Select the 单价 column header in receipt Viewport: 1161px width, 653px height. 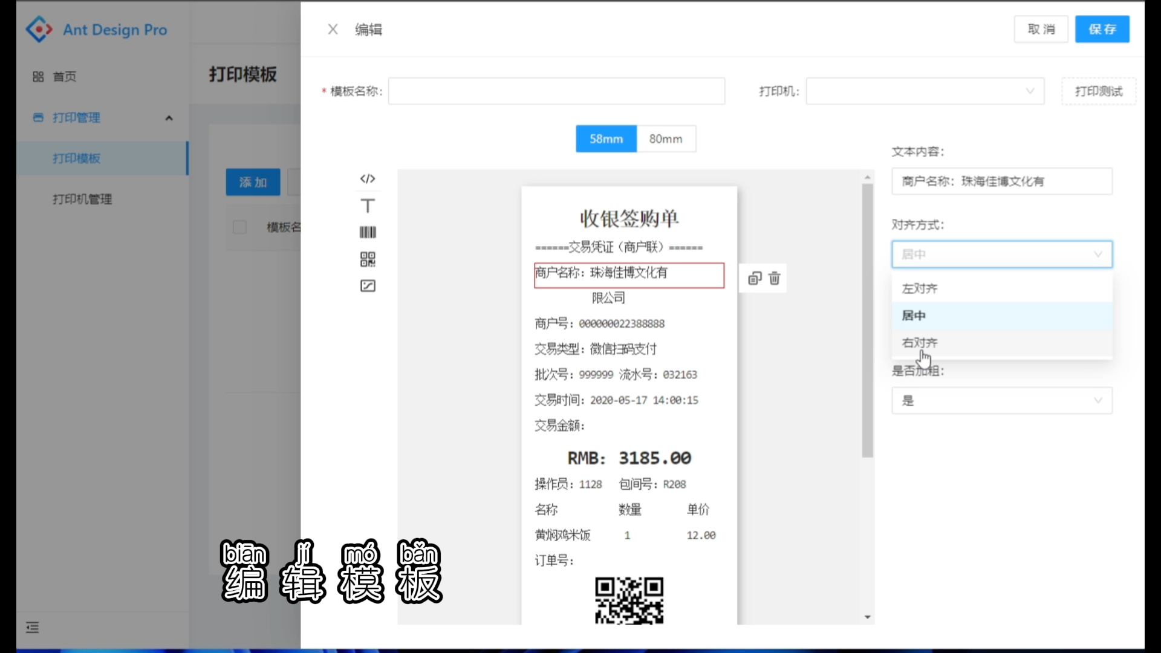698,510
